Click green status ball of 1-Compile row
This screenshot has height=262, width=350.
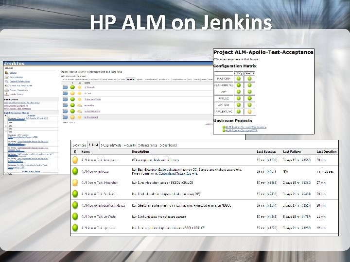click(x=72, y=87)
